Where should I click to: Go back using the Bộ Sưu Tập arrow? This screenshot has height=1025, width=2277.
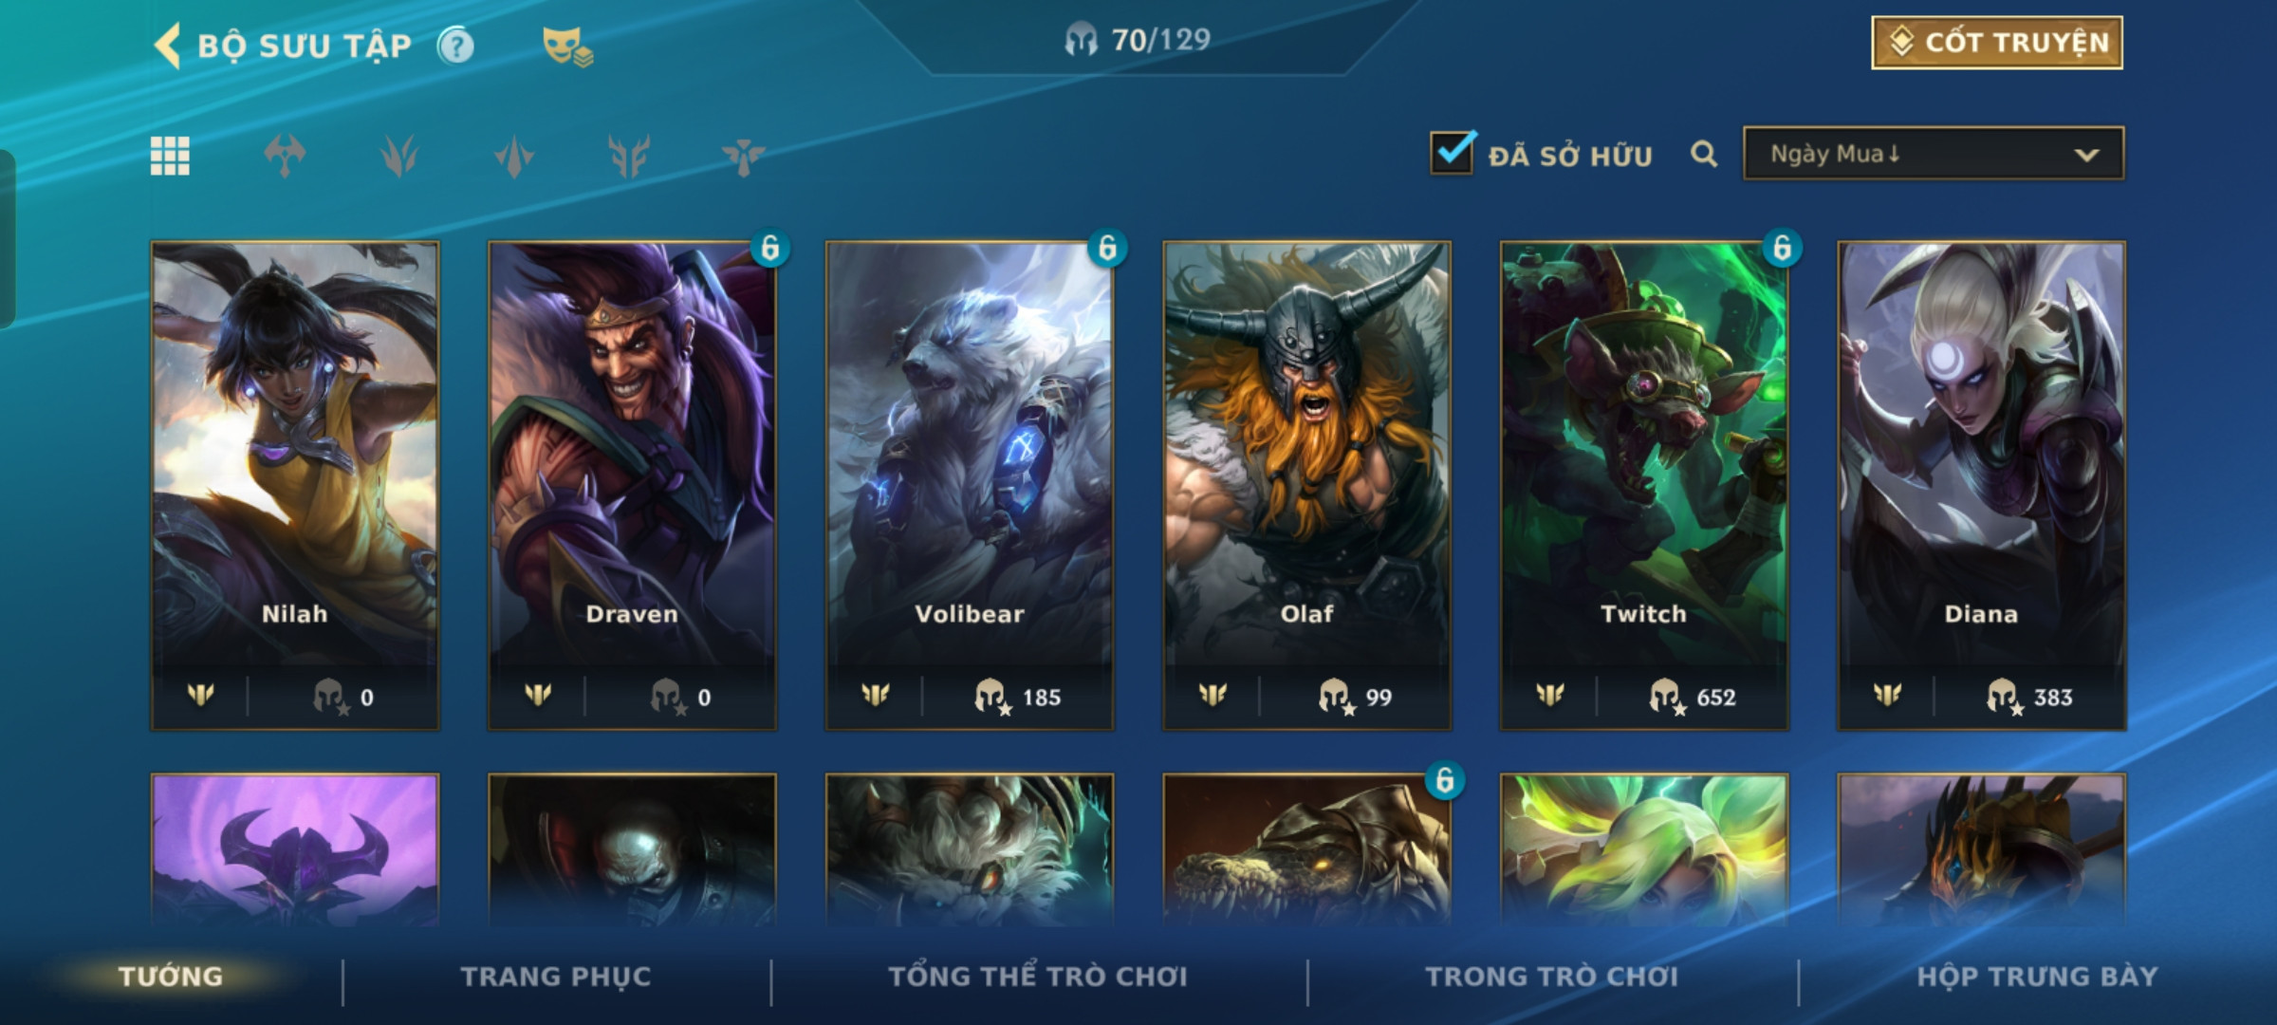168,46
